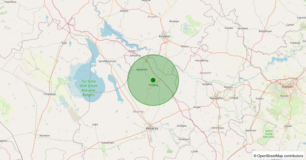The height and width of the screenshot is (160, 306).
Task: Click the Şereflikoçhisar town label
Action: [x=107, y=61]
